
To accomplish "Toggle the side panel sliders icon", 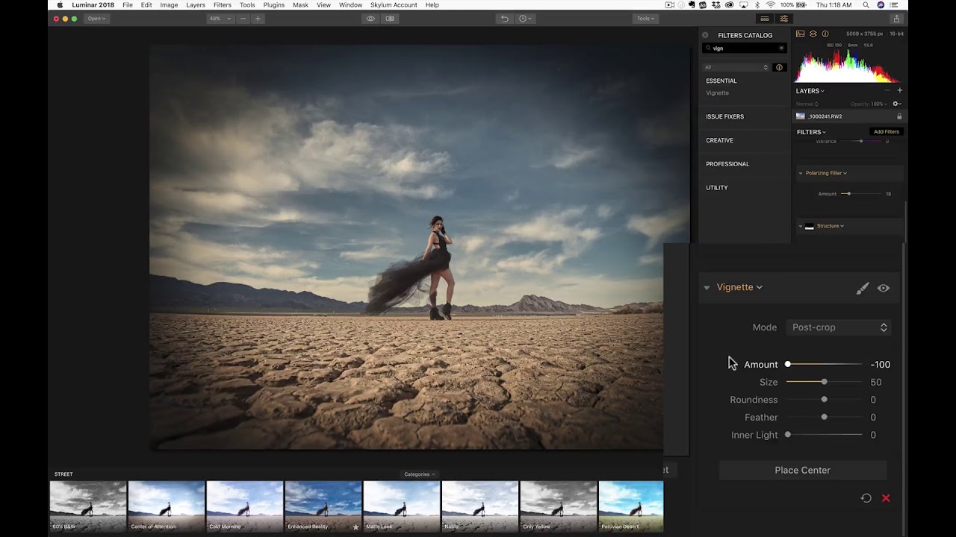I will pyautogui.click(x=783, y=19).
